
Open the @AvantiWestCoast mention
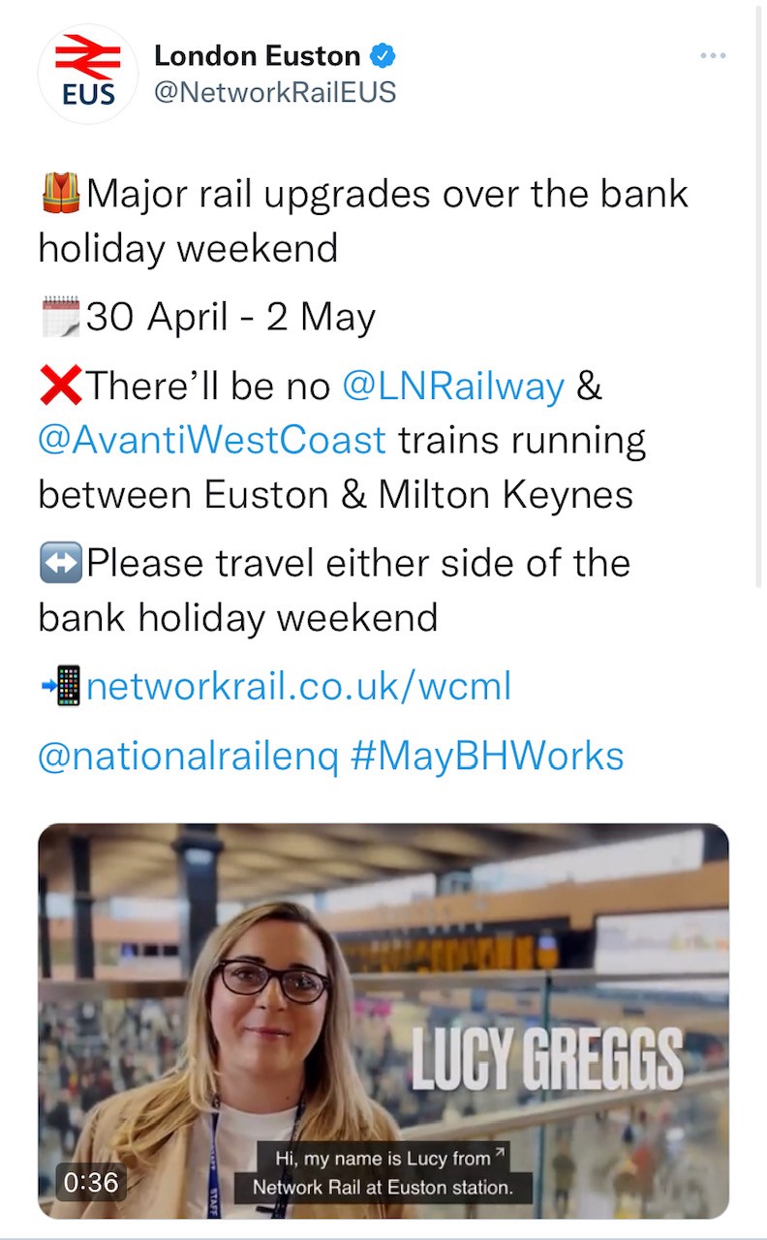(x=212, y=440)
